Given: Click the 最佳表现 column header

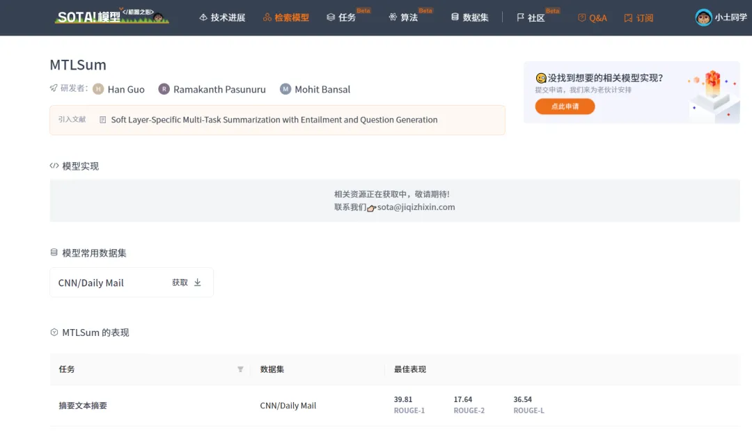Looking at the screenshot, I should click(x=410, y=369).
